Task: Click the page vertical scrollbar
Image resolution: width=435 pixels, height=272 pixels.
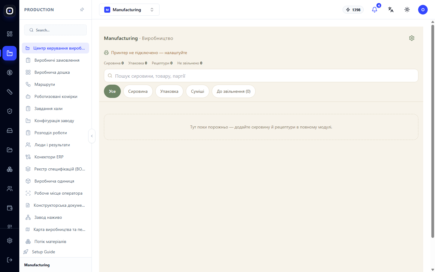Action: tap(433, 131)
